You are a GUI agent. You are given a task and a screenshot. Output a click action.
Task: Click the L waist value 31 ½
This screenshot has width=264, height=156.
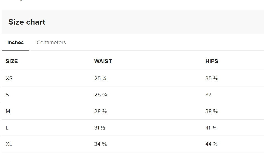[100, 128]
